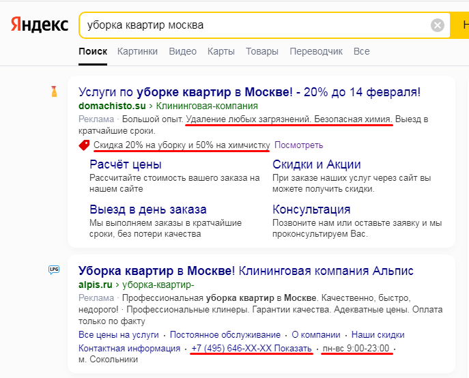Click Посмотреть link next to discount

pyautogui.click(x=298, y=145)
